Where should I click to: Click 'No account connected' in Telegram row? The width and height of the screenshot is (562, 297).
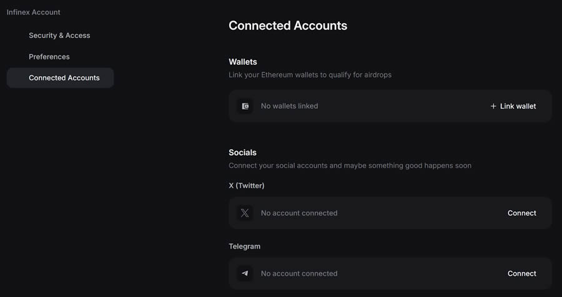298,273
